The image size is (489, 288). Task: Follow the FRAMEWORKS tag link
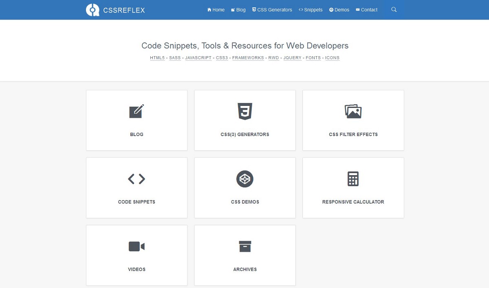click(x=248, y=58)
